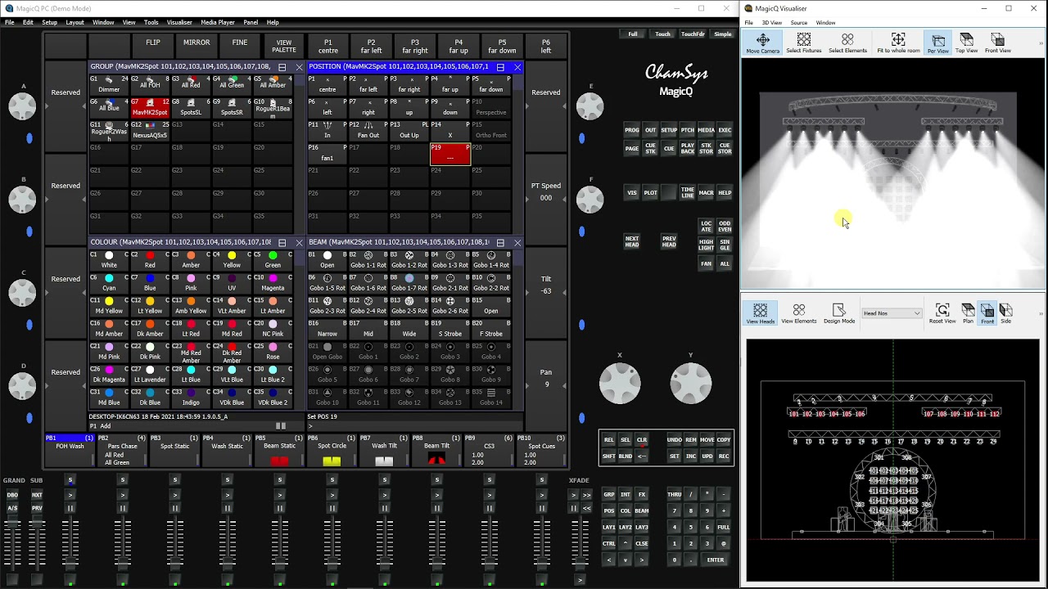
Task: Toggle ODD EVEN selection button
Action: pyautogui.click(x=725, y=227)
